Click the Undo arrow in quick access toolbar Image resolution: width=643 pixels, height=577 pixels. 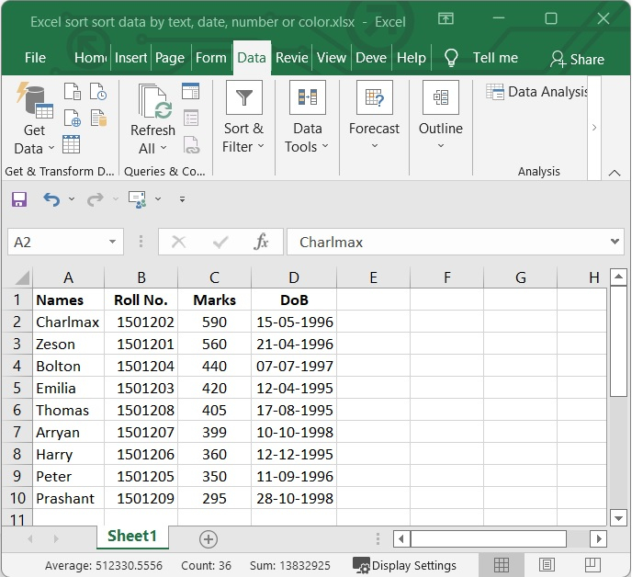(51, 199)
